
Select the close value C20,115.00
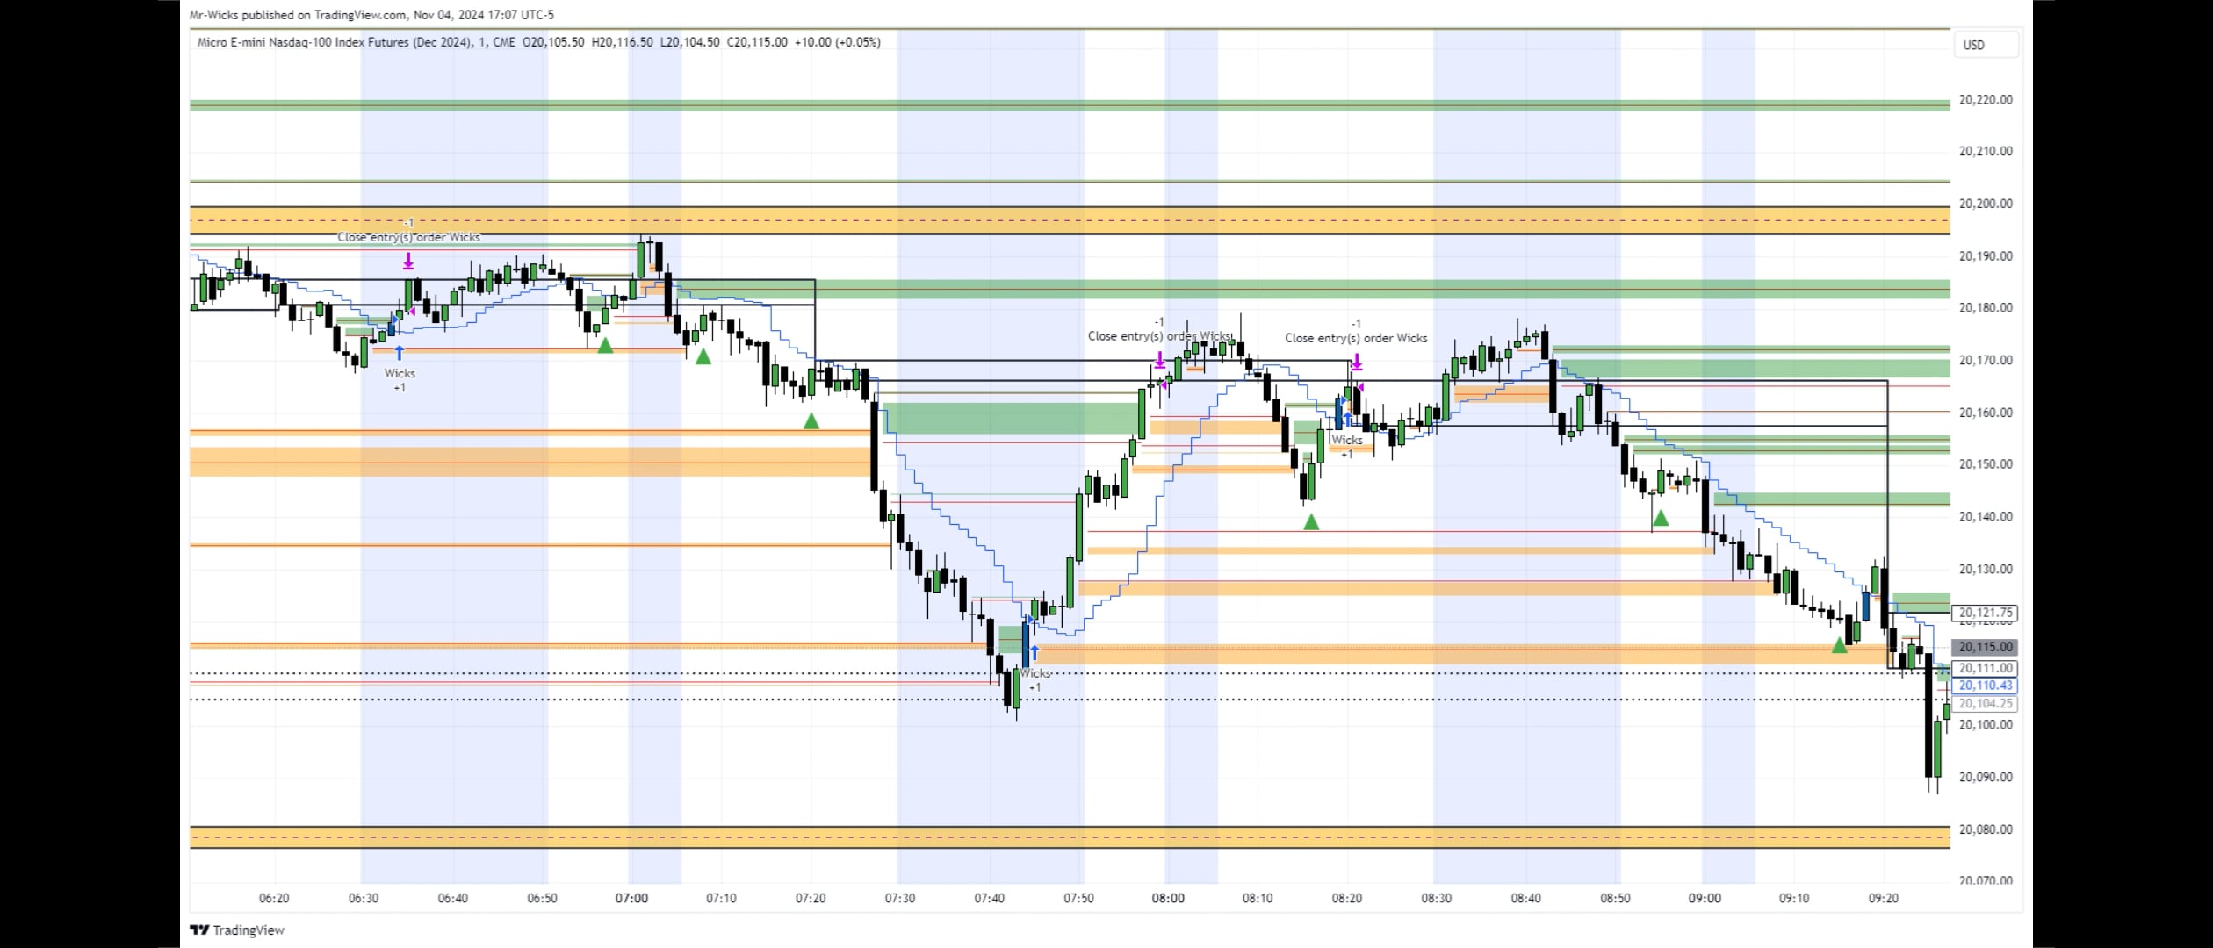[757, 42]
